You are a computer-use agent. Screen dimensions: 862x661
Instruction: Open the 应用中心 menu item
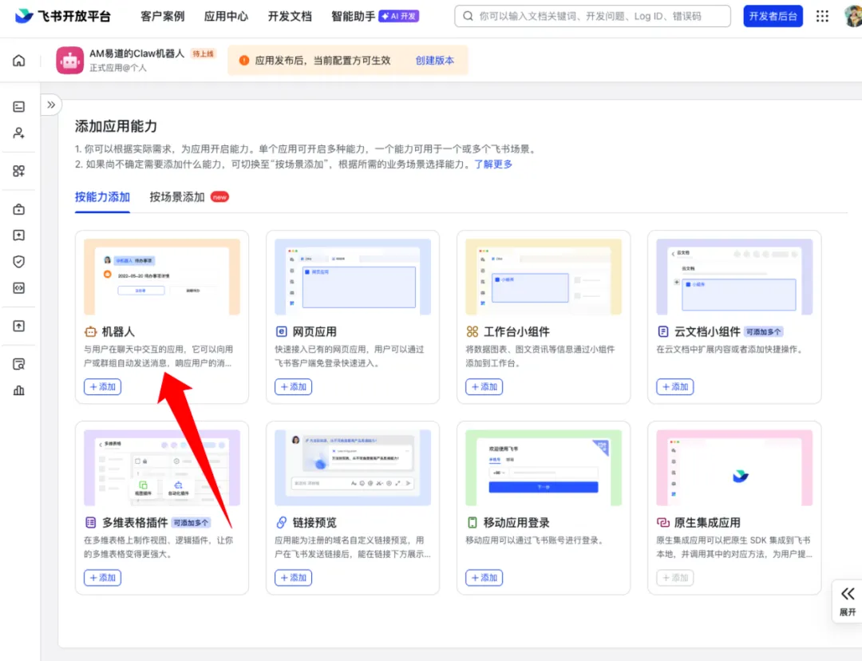click(226, 16)
